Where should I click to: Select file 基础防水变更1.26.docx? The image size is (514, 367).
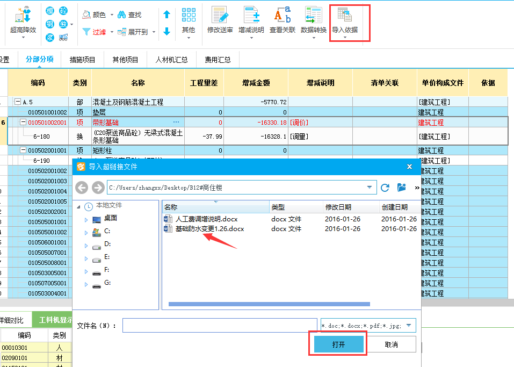209,229
